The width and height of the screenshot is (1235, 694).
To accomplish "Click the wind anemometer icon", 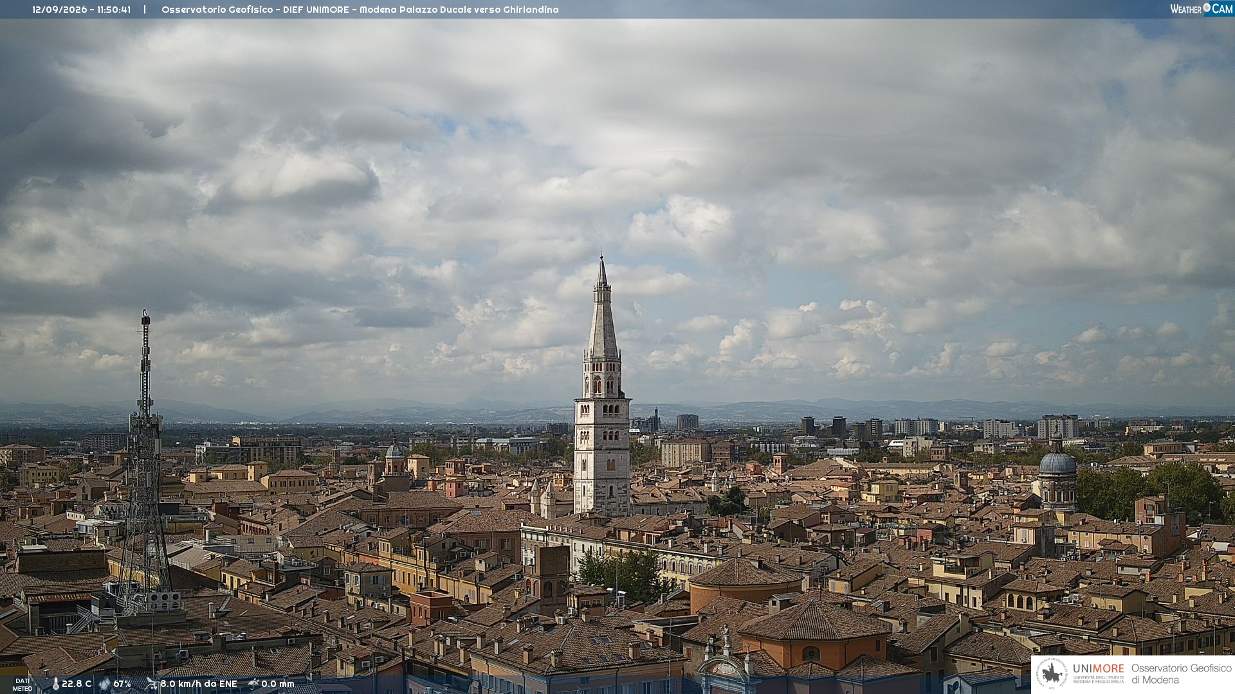I will coord(152,684).
